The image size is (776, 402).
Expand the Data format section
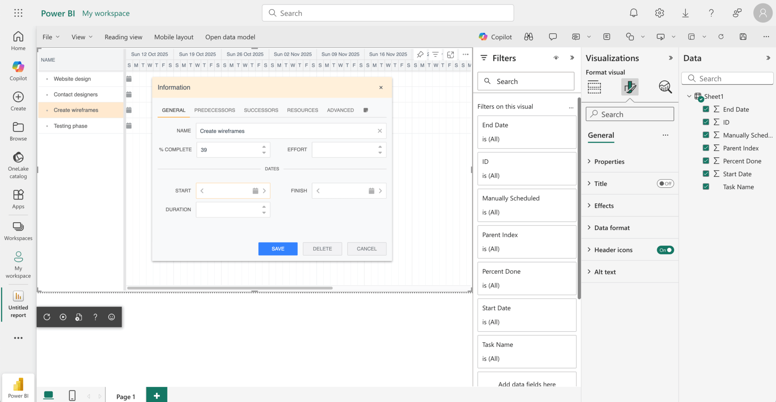coord(612,228)
